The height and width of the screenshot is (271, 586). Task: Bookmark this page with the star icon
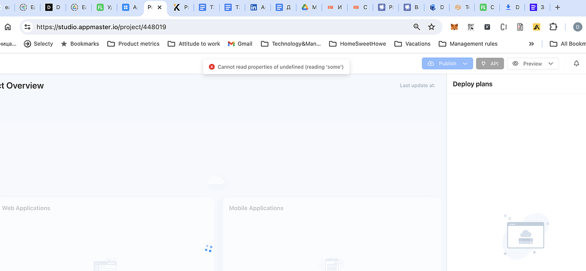click(x=431, y=27)
